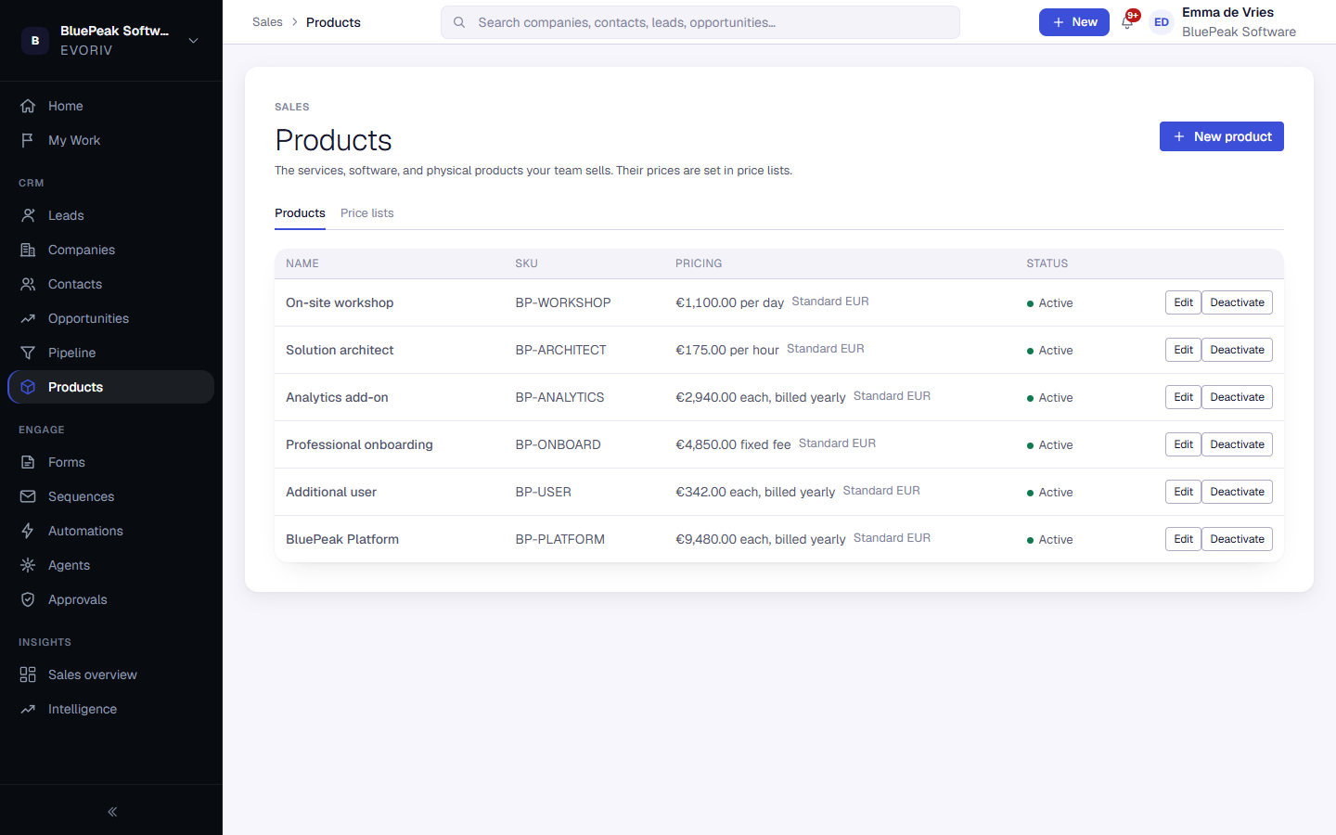Collapse the sidebar with the double chevron
This screenshot has width=1336, height=835.
(112, 812)
